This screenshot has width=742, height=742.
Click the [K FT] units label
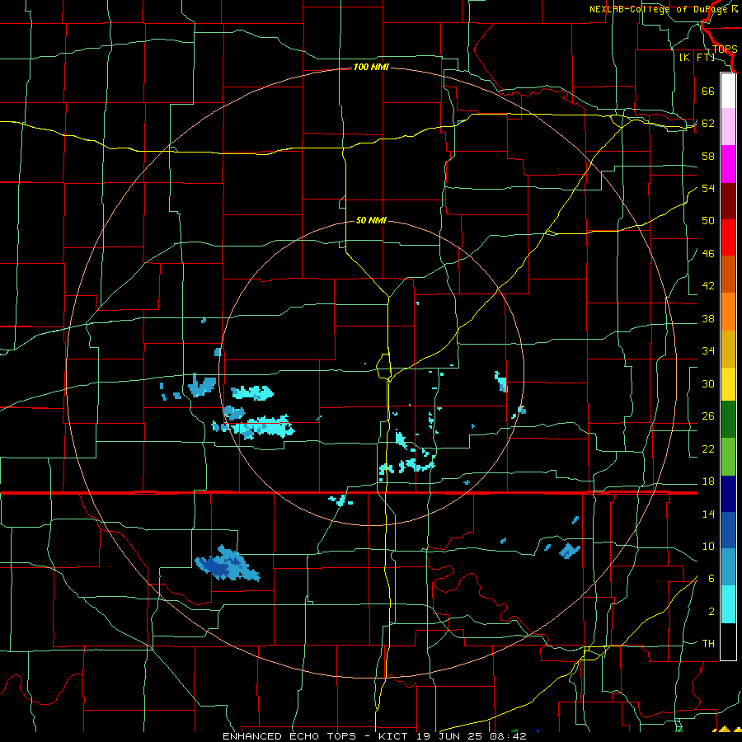click(697, 57)
